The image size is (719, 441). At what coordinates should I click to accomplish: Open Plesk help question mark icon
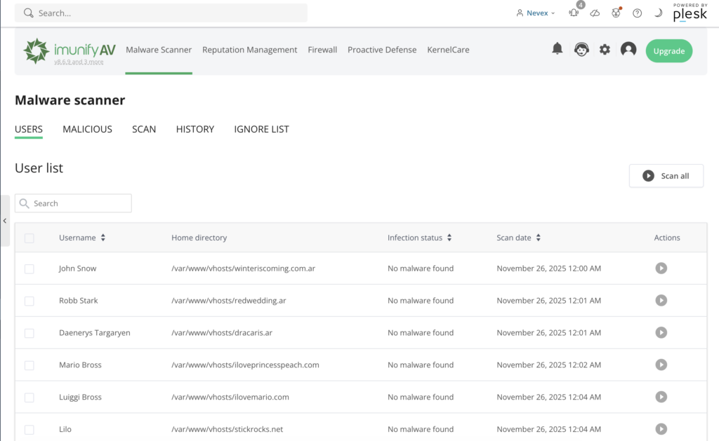[x=637, y=13]
